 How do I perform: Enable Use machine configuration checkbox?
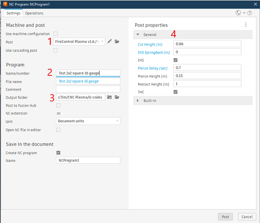55,34
